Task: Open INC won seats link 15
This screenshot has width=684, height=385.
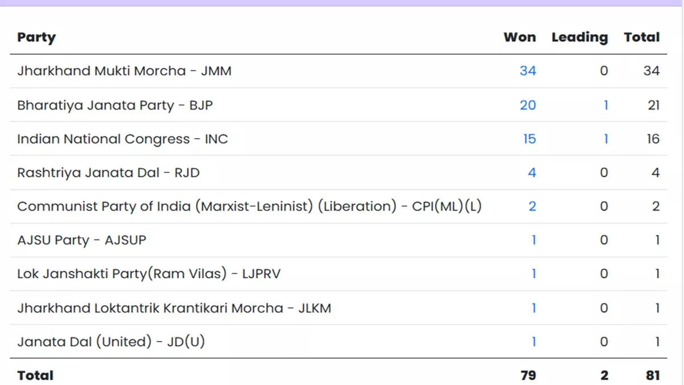Action: point(529,139)
